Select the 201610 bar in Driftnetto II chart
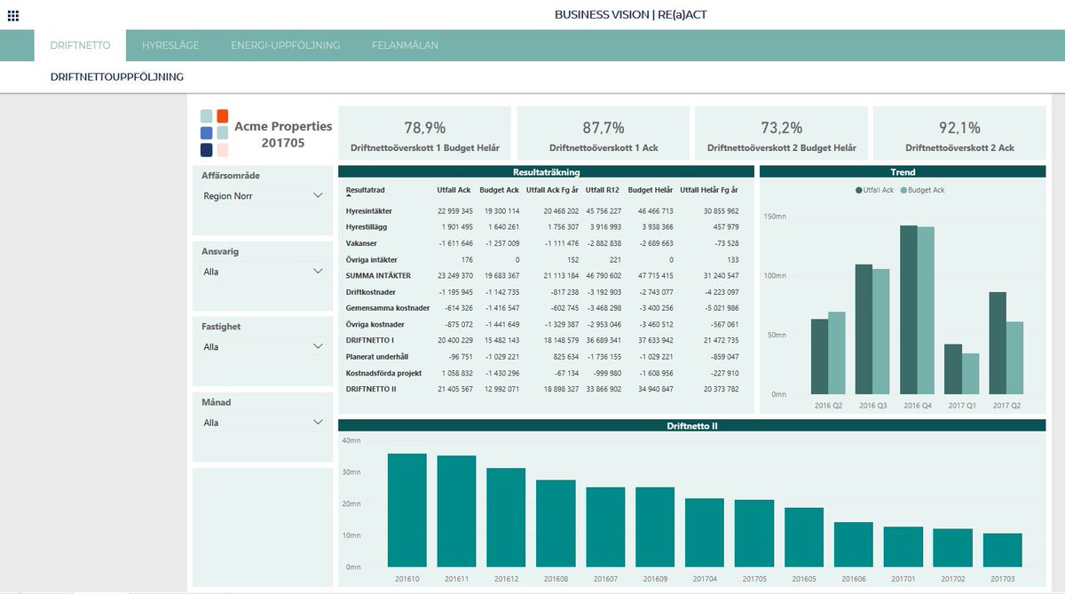The image size is (1065, 594). (407, 511)
